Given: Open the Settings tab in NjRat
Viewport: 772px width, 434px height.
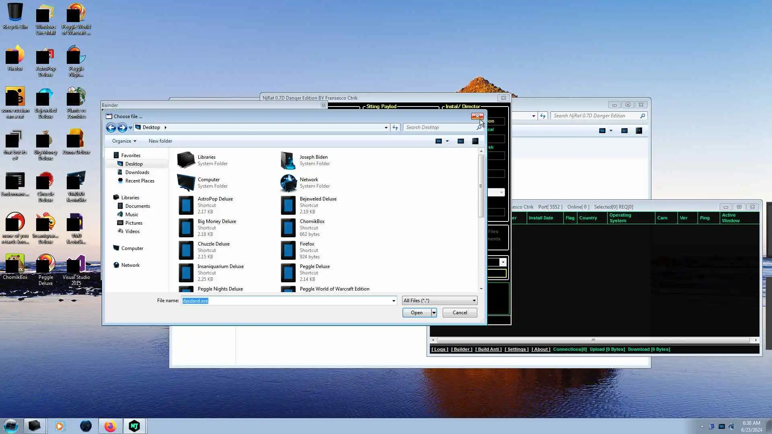Looking at the screenshot, I should (x=516, y=349).
